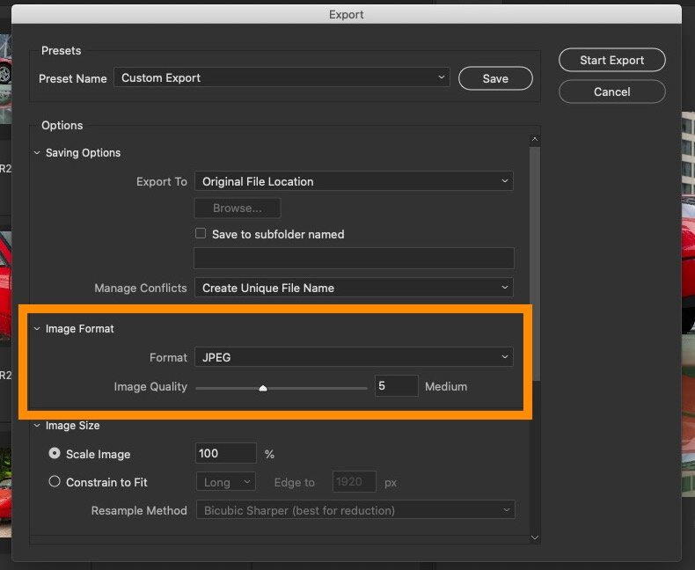Click the Scale Image percent field

click(x=225, y=453)
